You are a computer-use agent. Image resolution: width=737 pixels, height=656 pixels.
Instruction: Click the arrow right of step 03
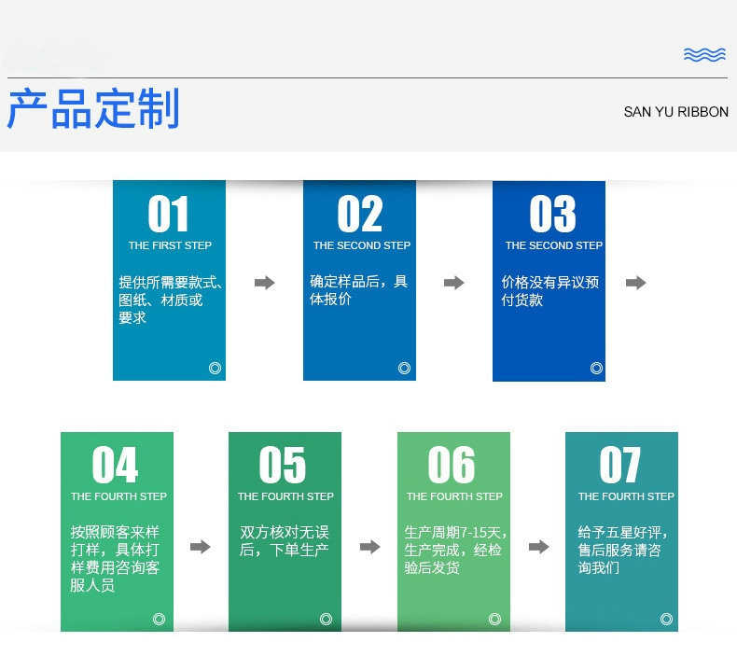(x=636, y=283)
